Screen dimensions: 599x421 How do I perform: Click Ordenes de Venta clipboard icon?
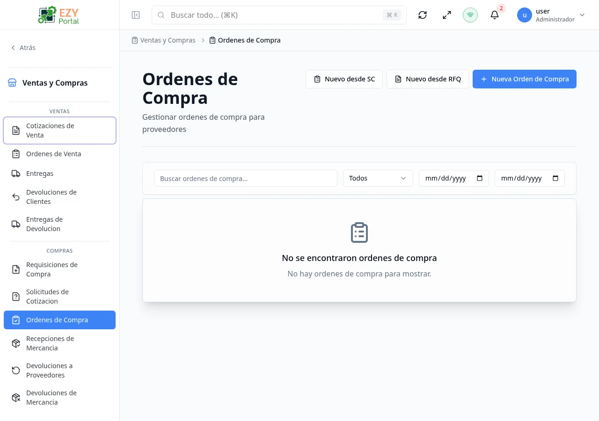pyautogui.click(x=16, y=154)
